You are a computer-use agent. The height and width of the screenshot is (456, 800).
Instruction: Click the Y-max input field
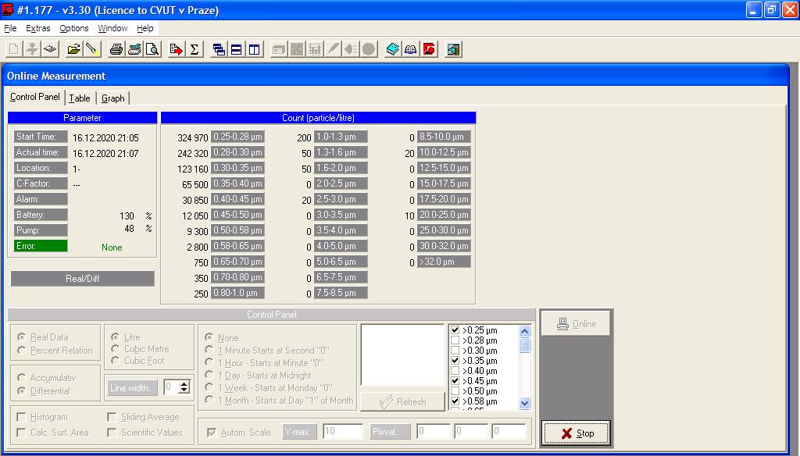pyautogui.click(x=343, y=432)
